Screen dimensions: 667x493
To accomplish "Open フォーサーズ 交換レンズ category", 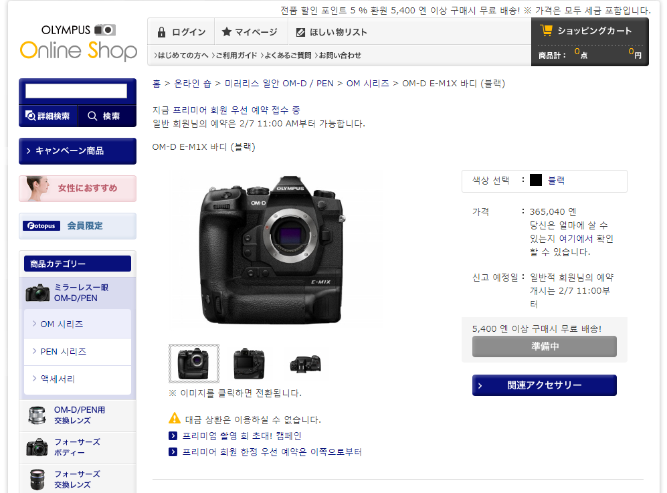I will [78, 480].
